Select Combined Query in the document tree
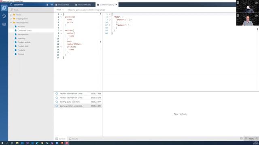 tap(31, 31)
